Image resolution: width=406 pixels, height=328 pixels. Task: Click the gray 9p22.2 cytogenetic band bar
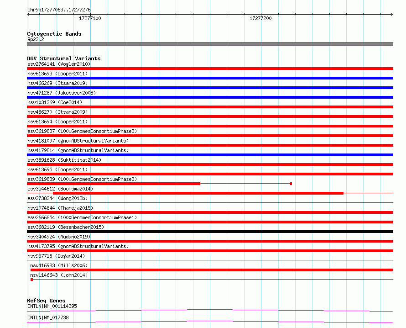click(210, 44)
